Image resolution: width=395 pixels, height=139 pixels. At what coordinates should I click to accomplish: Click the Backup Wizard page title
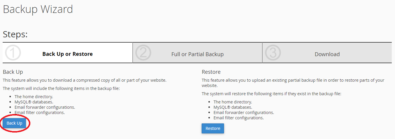pos(38,9)
